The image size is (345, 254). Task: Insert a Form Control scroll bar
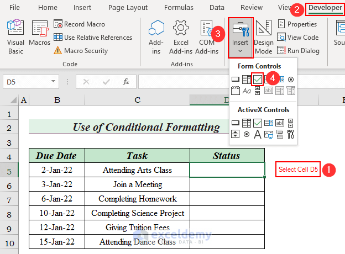point(258,91)
